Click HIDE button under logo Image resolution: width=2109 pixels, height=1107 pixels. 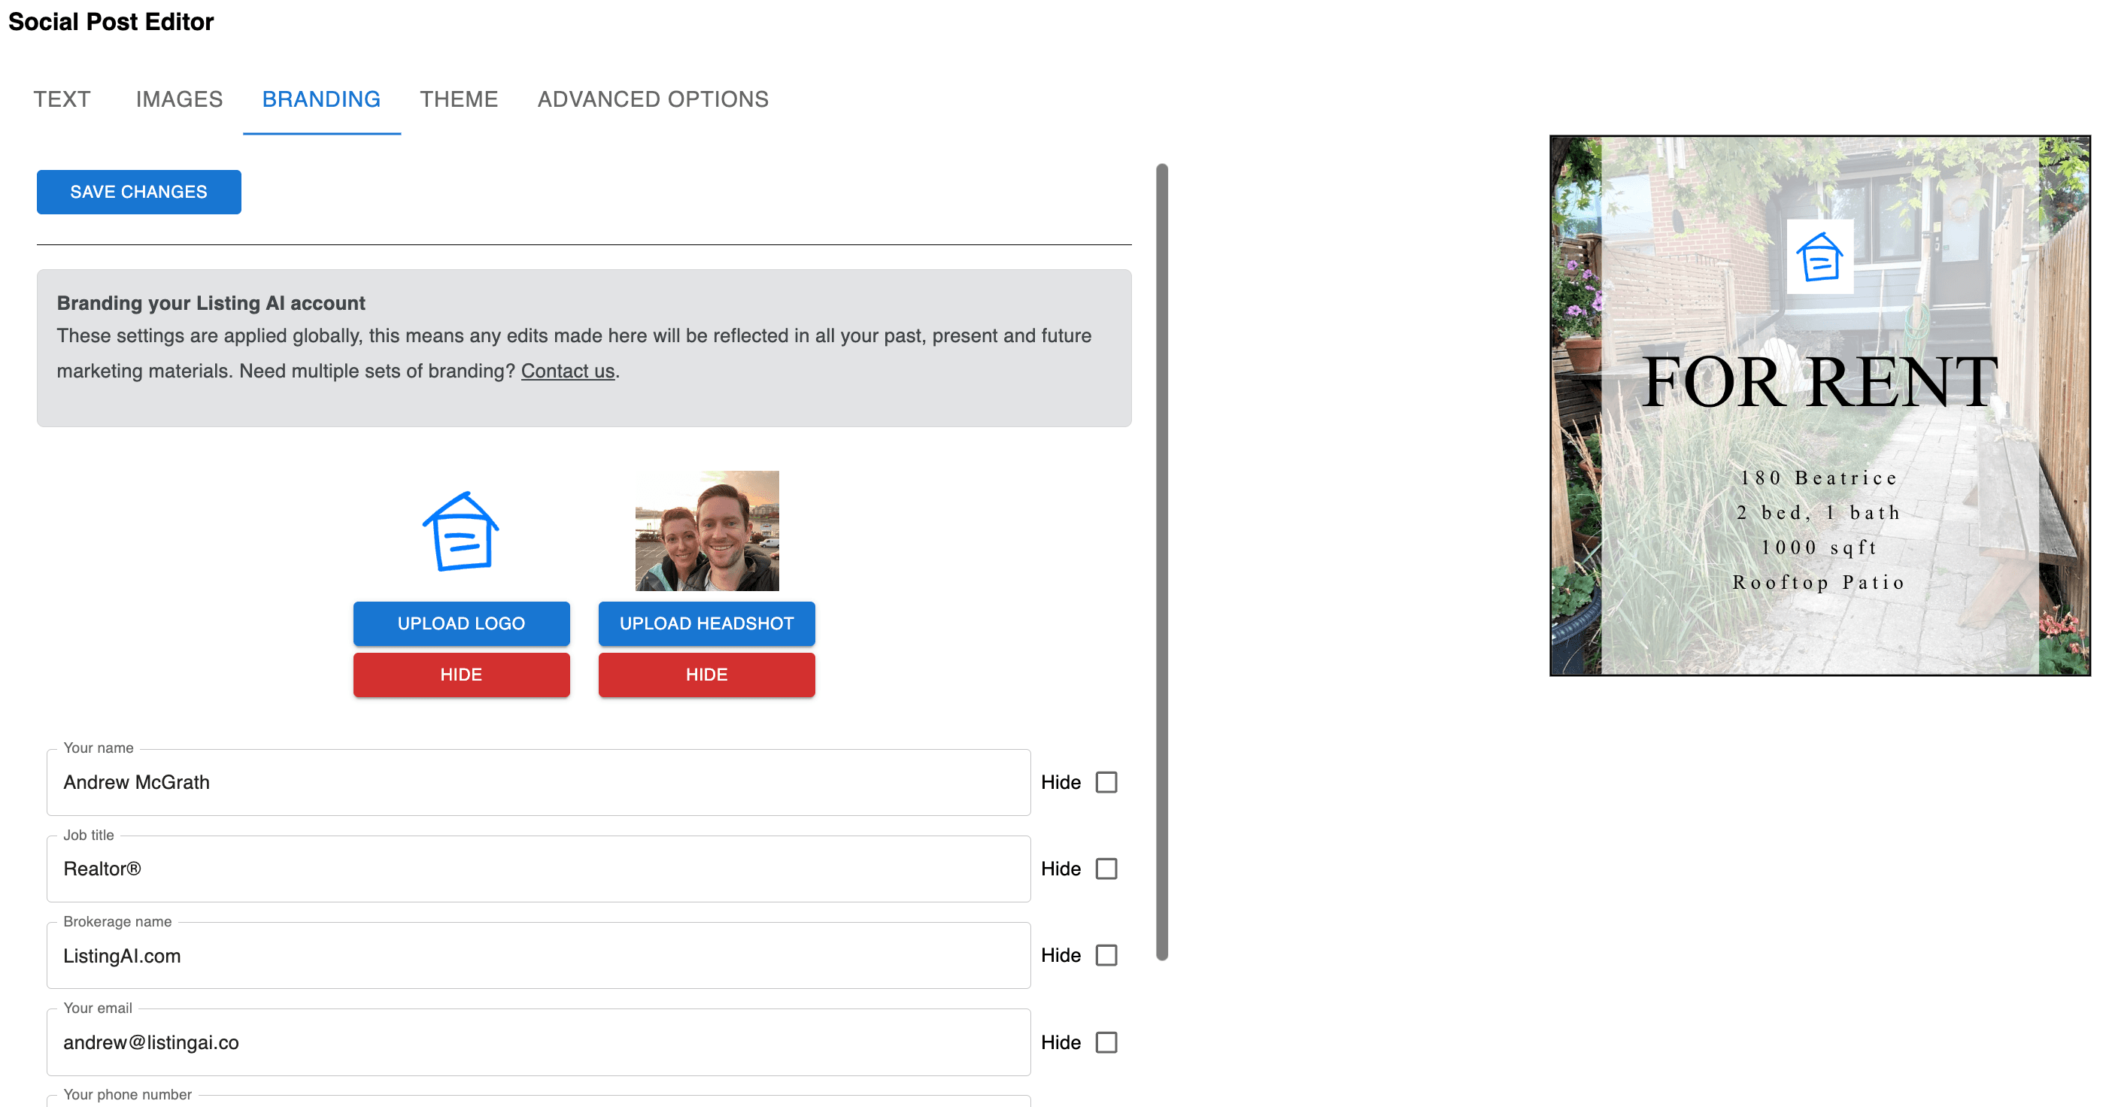[x=460, y=675]
